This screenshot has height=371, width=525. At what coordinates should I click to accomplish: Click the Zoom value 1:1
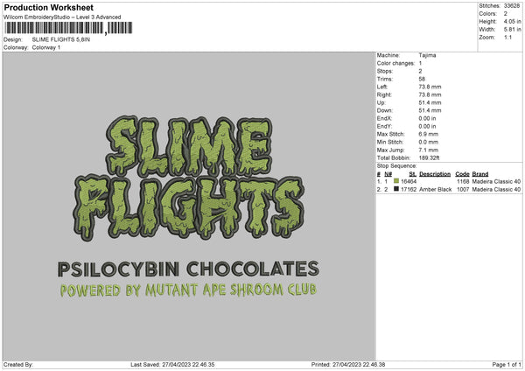pos(507,37)
